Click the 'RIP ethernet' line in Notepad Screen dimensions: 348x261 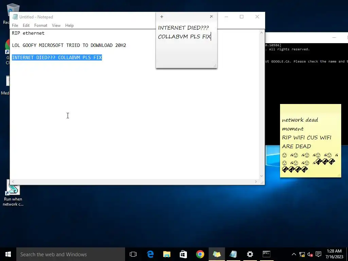[x=28, y=33]
